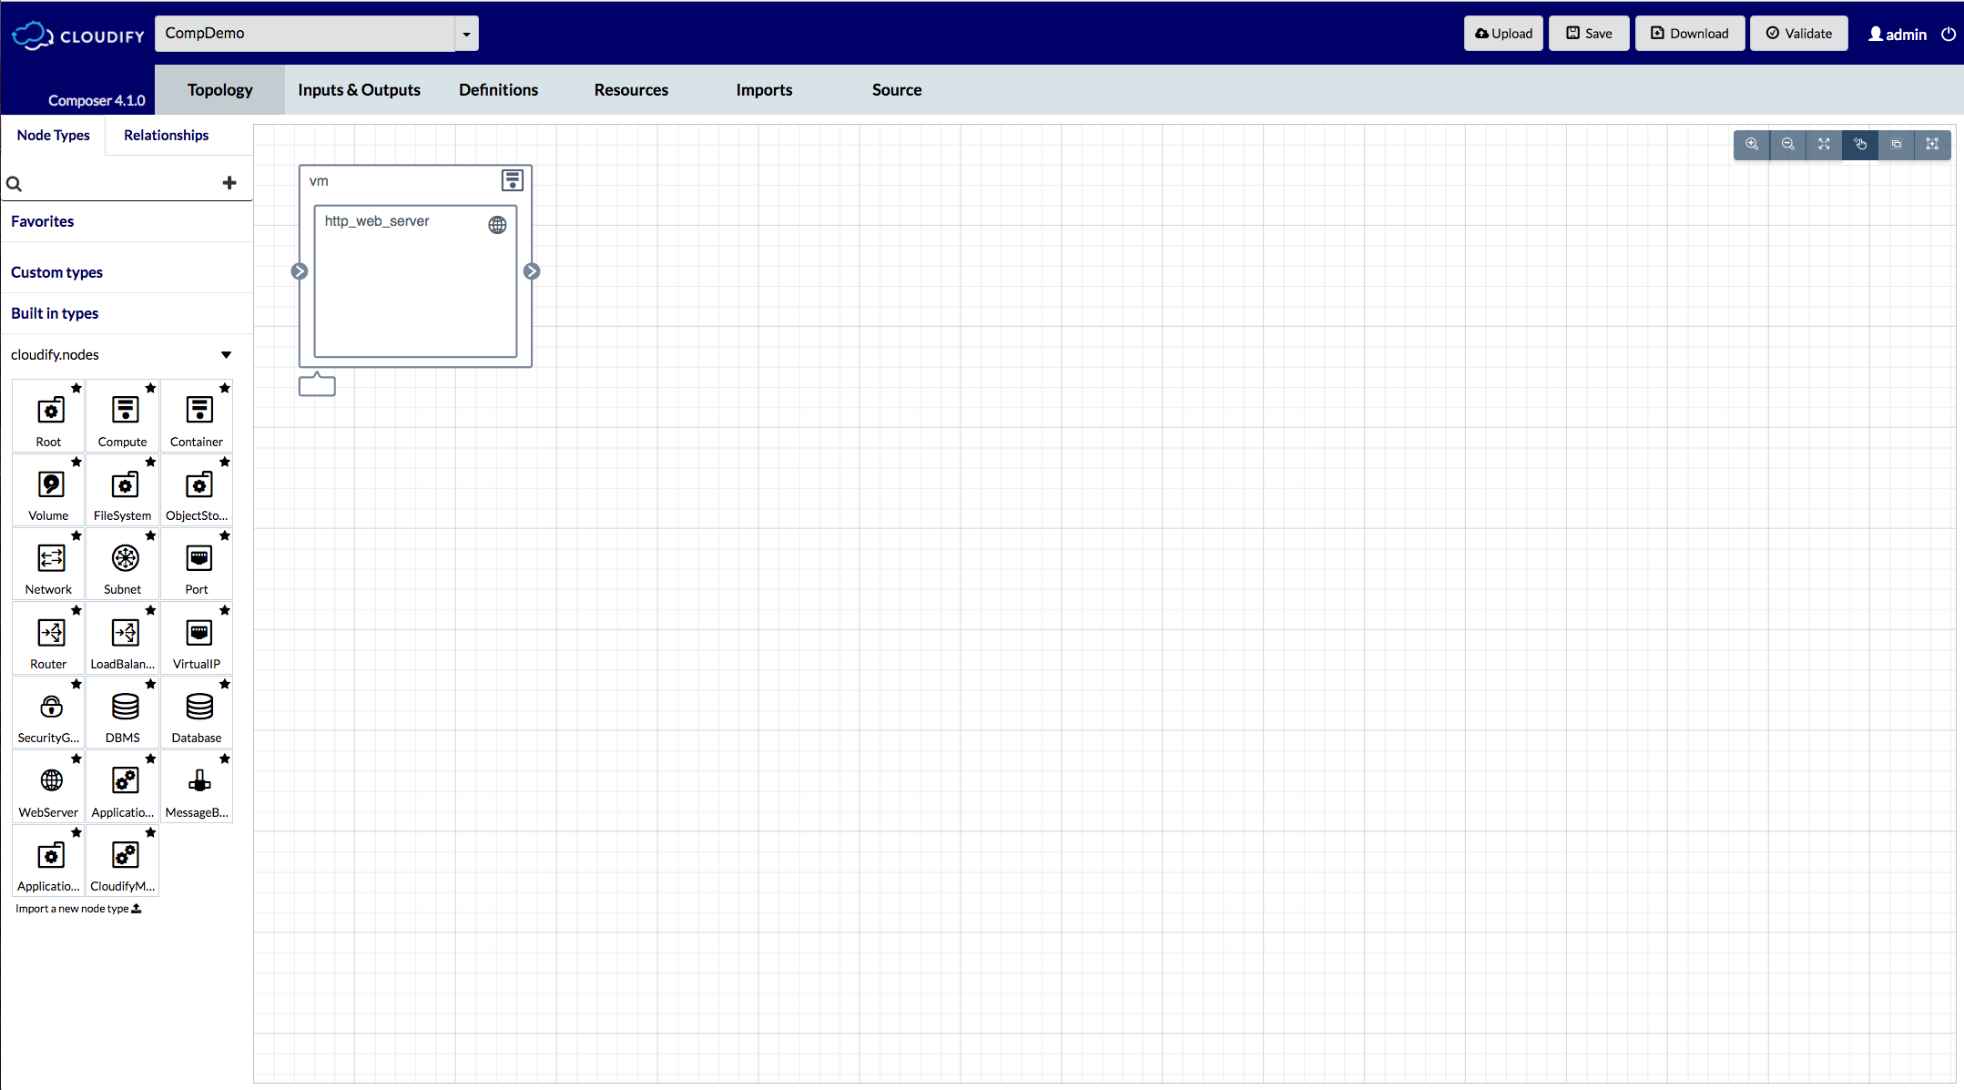Select the Compute node type
Viewport: 1964px width, 1090px height.
pos(122,416)
